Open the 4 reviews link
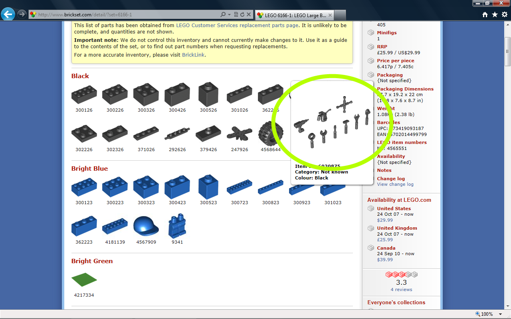This screenshot has width=511, height=319. point(401,289)
